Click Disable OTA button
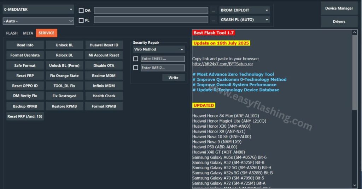The width and height of the screenshot is (362, 189). (x=104, y=66)
